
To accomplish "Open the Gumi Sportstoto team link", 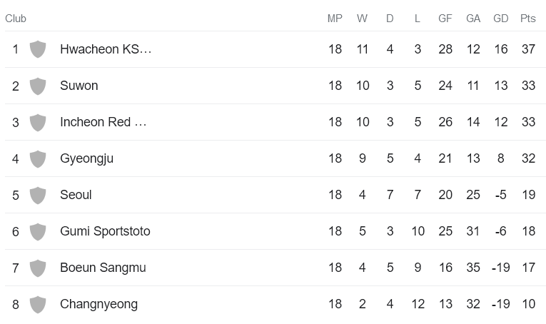I will point(105,231).
